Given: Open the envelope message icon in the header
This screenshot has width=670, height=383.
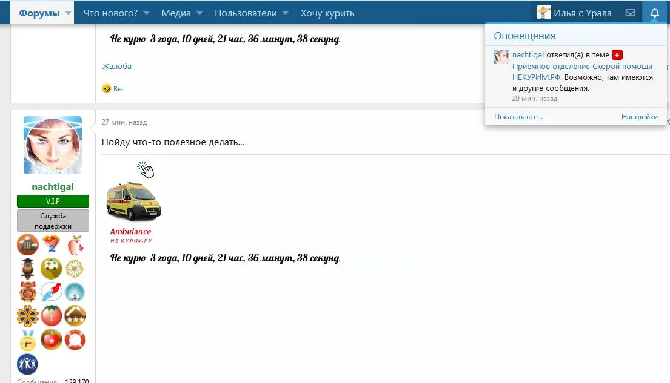Looking at the screenshot, I should pyautogui.click(x=630, y=11).
